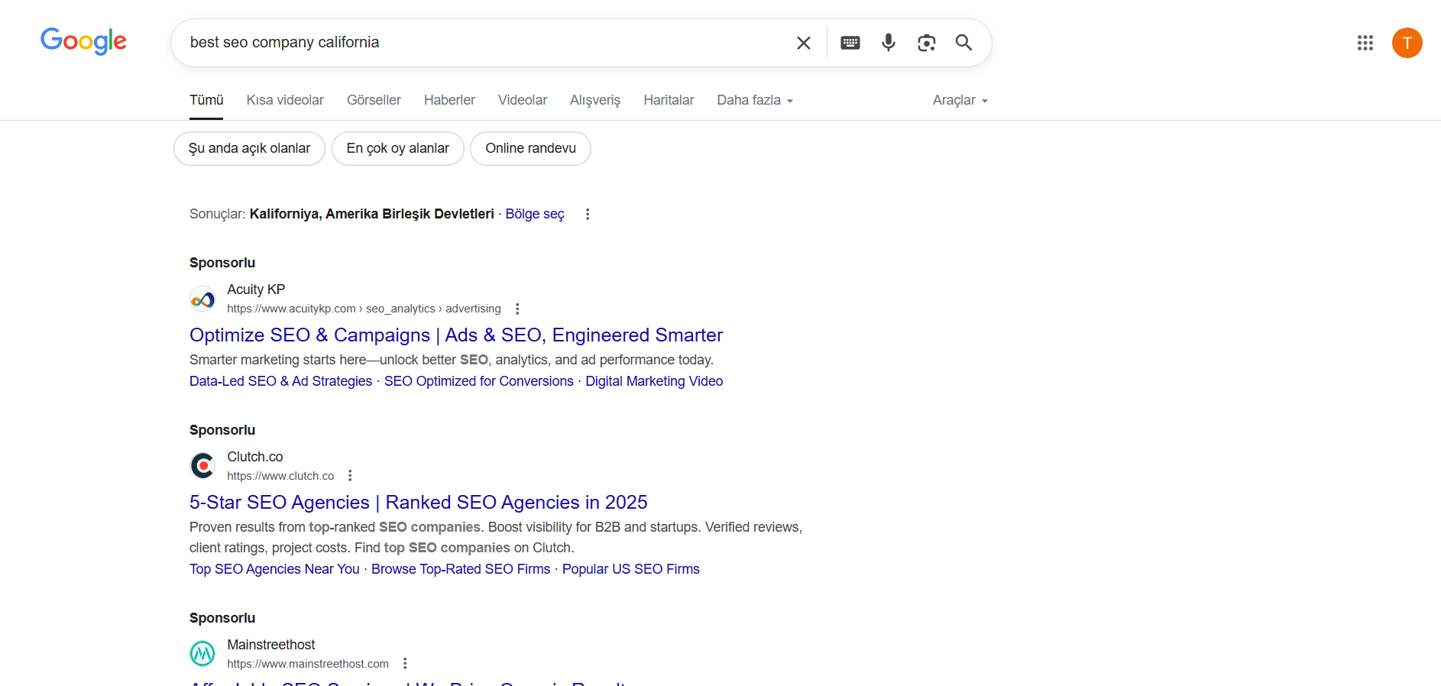Open SEO Optimized for Conversions link
Image resolution: width=1441 pixels, height=686 pixels.
click(478, 381)
